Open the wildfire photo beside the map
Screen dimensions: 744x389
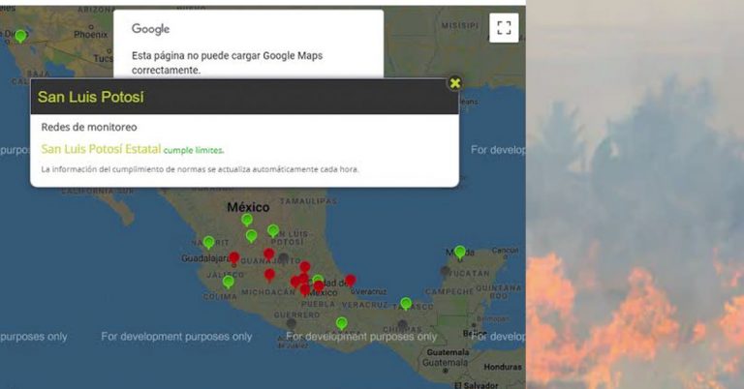click(x=635, y=194)
